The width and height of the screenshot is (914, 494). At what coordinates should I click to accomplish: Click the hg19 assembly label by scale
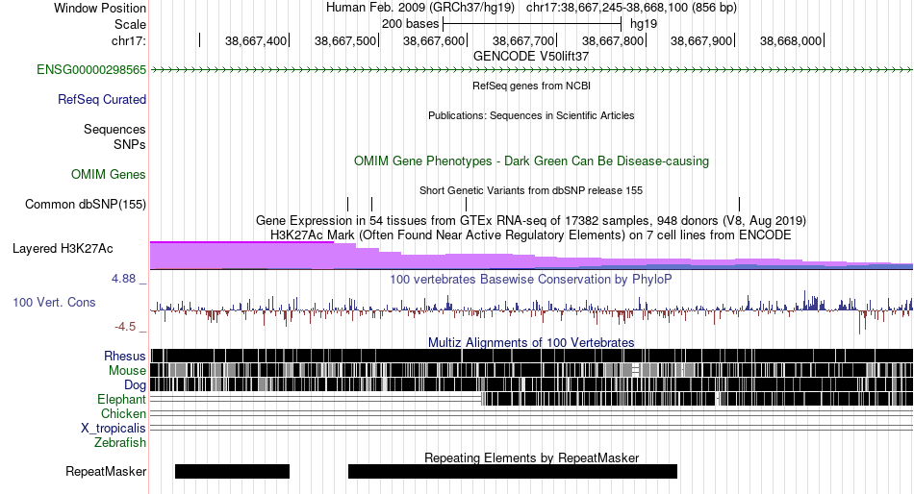point(644,24)
